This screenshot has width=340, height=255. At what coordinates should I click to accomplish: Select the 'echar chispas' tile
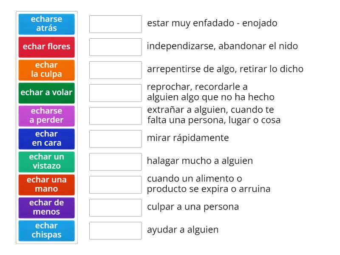click(x=47, y=231)
